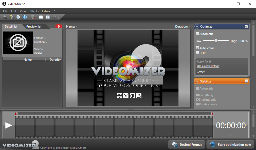The image size is (256, 150).
Task: Enable the HDR checkbox
Action: [197, 53]
